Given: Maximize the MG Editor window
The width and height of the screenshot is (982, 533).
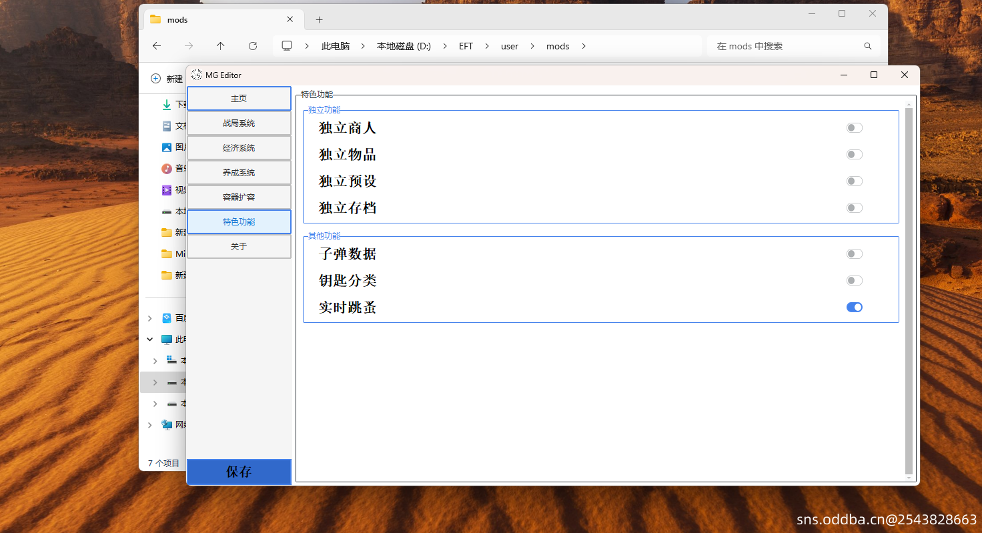Looking at the screenshot, I should tap(874, 75).
